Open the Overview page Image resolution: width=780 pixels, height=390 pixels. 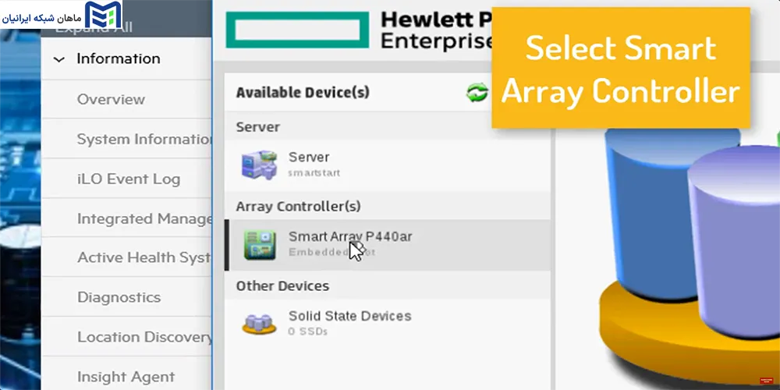click(111, 99)
